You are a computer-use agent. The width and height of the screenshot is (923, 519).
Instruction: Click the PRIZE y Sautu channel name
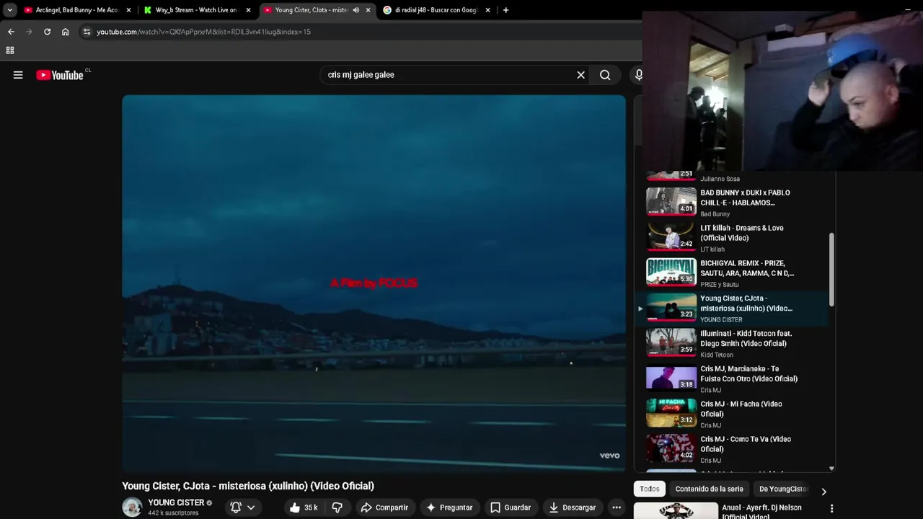pyautogui.click(x=720, y=285)
